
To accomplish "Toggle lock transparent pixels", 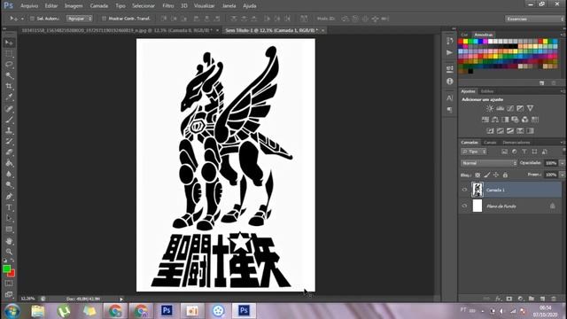I will pyautogui.click(x=478, y=175).
